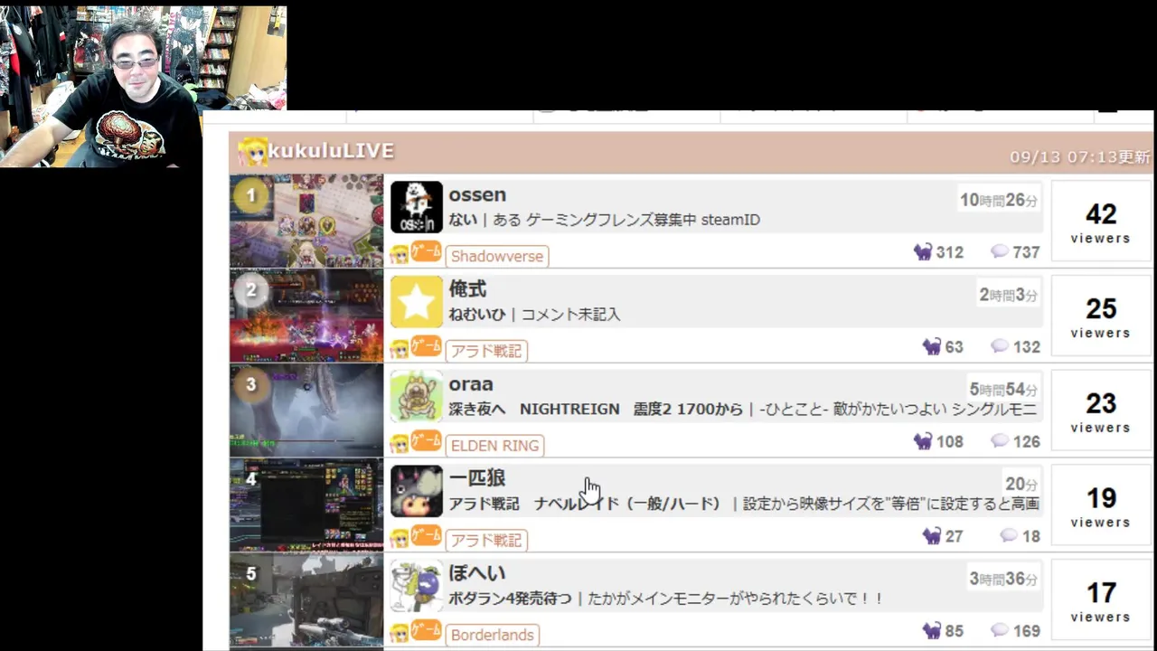Open the oraa channel name link
1157x651 pixels.
(x=471, y=384)
